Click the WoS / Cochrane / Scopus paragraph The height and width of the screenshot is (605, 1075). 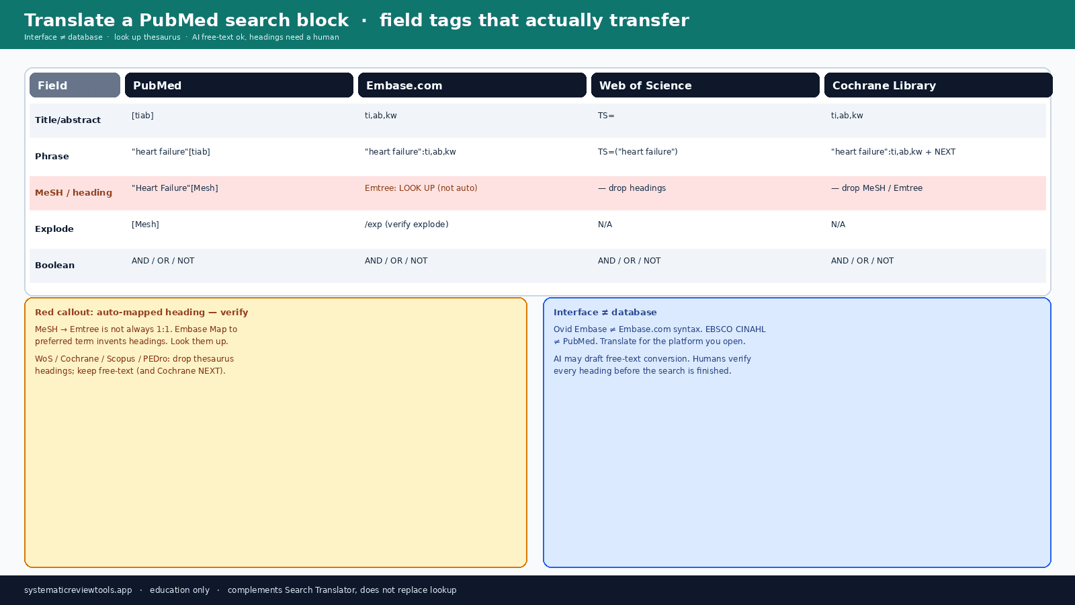point(134,365)
